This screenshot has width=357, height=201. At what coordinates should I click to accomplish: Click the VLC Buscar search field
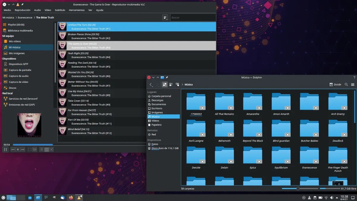(x=193, y=18)
